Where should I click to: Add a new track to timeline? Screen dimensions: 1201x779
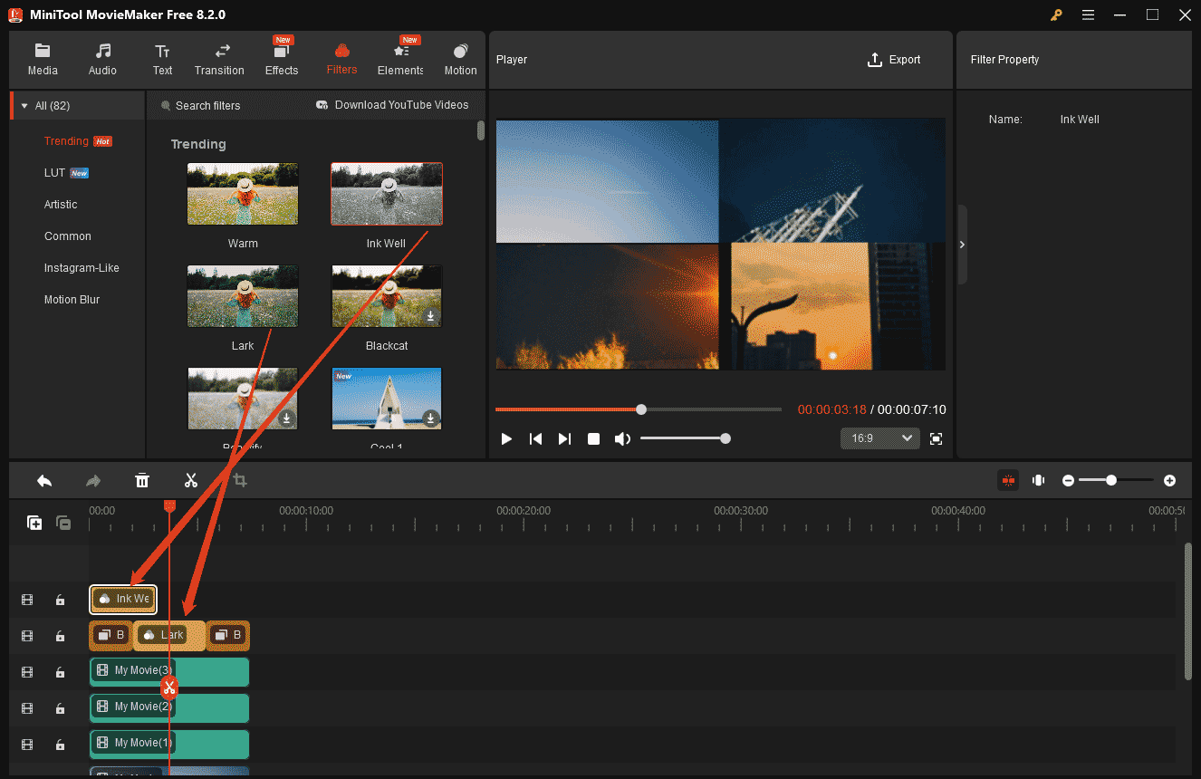(34, 523)
